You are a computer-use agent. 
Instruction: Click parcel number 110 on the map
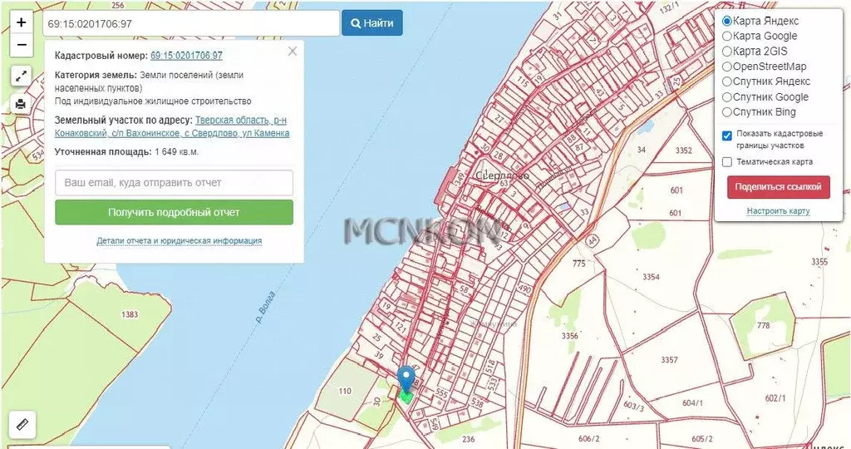point(345,391)
